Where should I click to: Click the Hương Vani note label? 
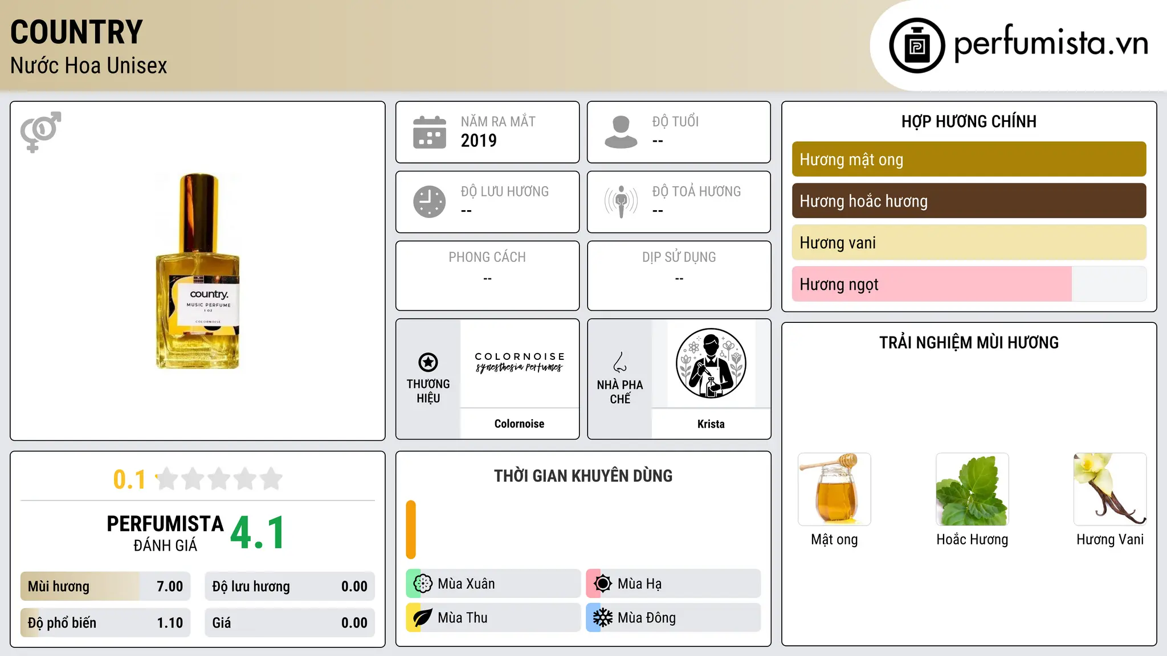point(1110,539)
